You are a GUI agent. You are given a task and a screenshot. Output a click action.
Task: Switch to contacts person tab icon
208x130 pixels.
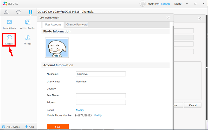pyautogui.click(x=6, y=12)
